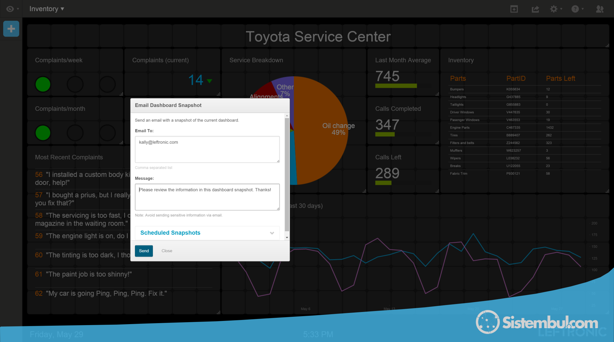The width and height of the screenshot is (614, 342).
Task: Click the green Complaints/month indicator light
Action: point(43,133)
